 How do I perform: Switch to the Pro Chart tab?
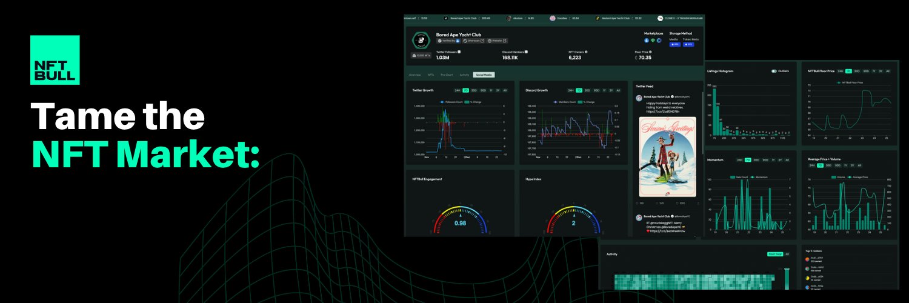(x=447, y=75)
